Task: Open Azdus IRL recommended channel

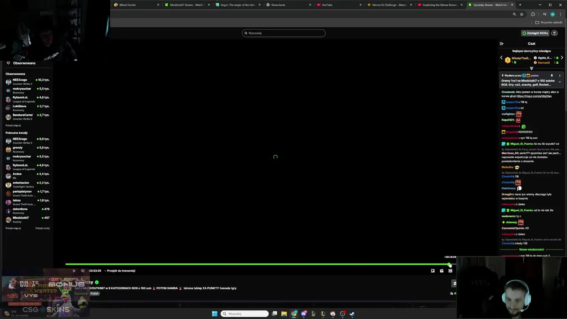Action: coord(27,175)
